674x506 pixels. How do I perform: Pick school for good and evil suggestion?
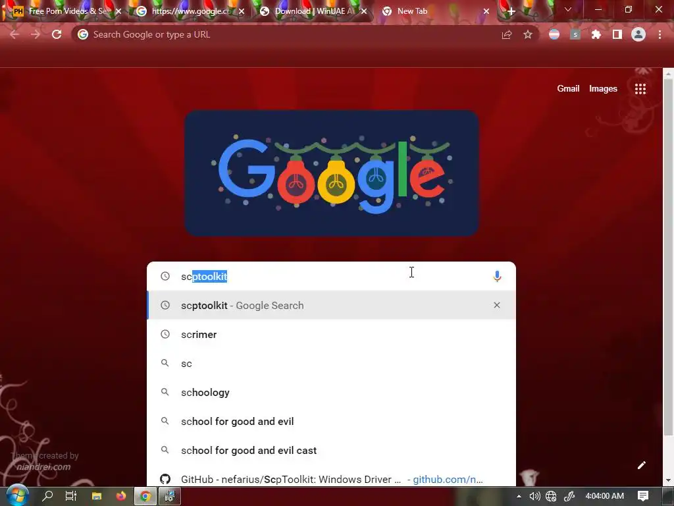coord(331,421)
